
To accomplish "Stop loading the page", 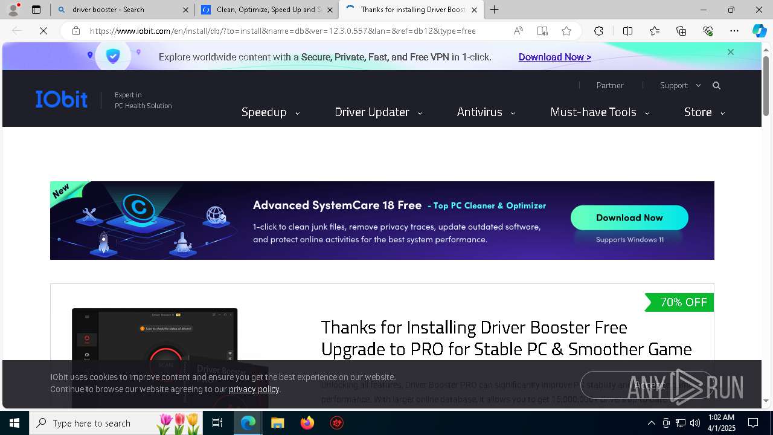I will [x=43, y=31].
